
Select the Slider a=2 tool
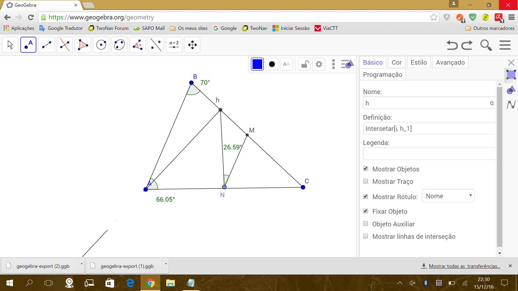pyautogui.click(x=174, y=45)
